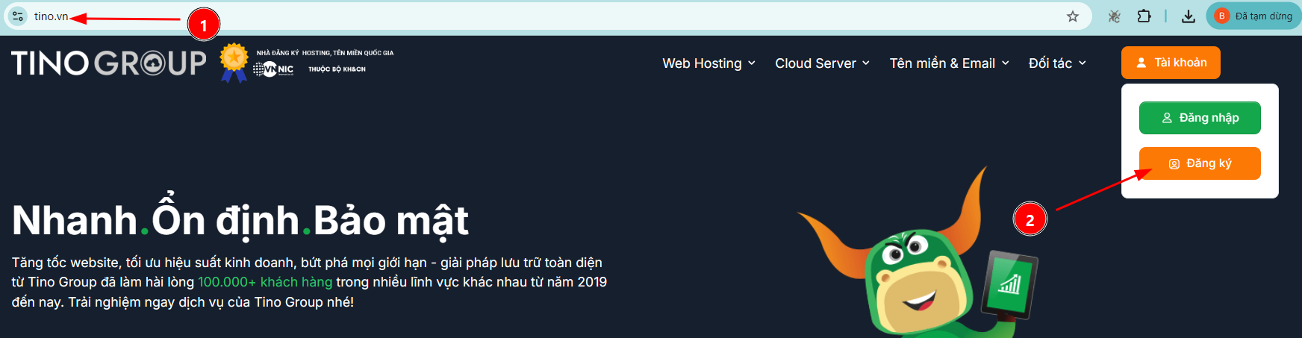Click the VNNIC registrar logo
The height and width of the screenshot is (338, 1302).
pos(273,69)
